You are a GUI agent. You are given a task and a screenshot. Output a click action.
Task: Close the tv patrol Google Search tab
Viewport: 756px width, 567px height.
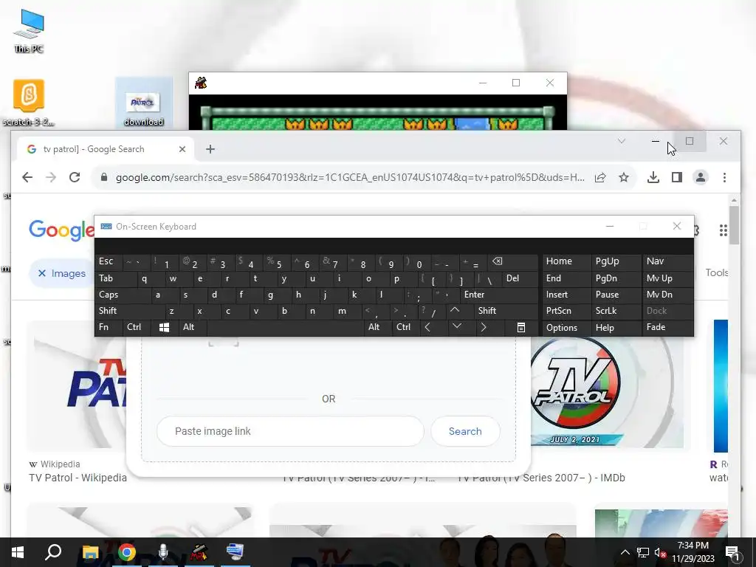(x=182, y=149)
